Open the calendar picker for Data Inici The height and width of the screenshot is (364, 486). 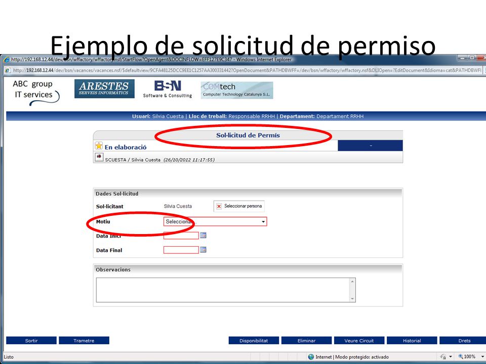point(203,235)
